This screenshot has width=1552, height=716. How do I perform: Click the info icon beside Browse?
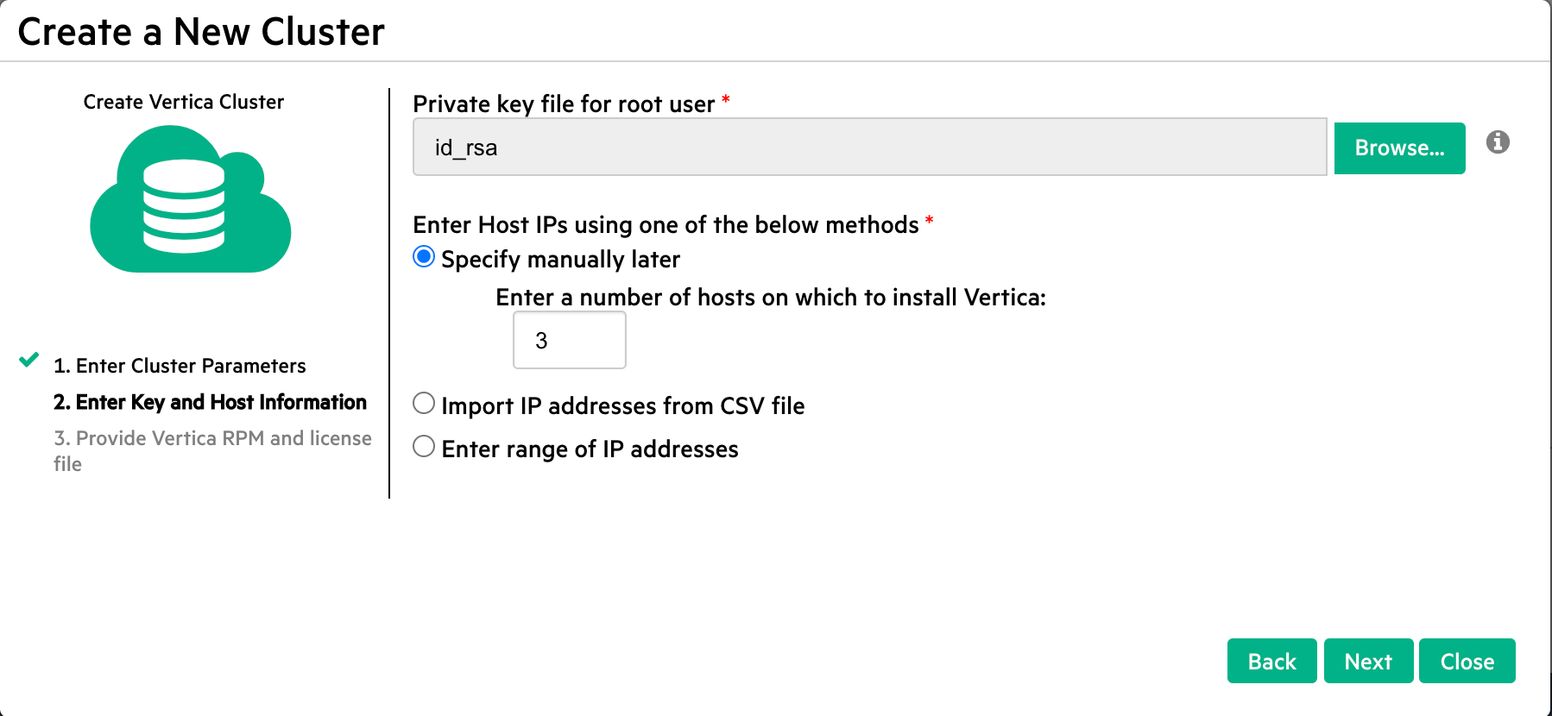click(x=1498, y=142)
